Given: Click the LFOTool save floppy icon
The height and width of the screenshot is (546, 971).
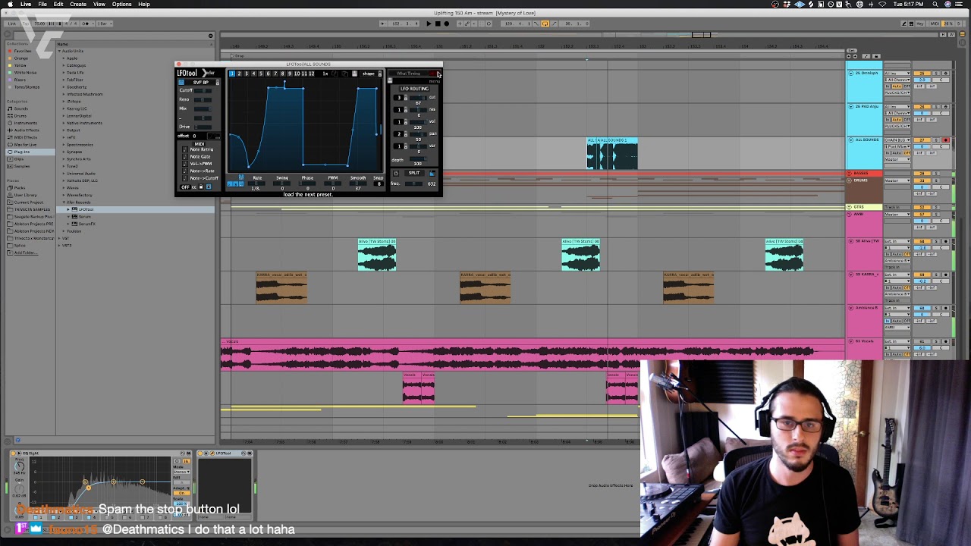Looking at the screenshot, I should point(355,74).
